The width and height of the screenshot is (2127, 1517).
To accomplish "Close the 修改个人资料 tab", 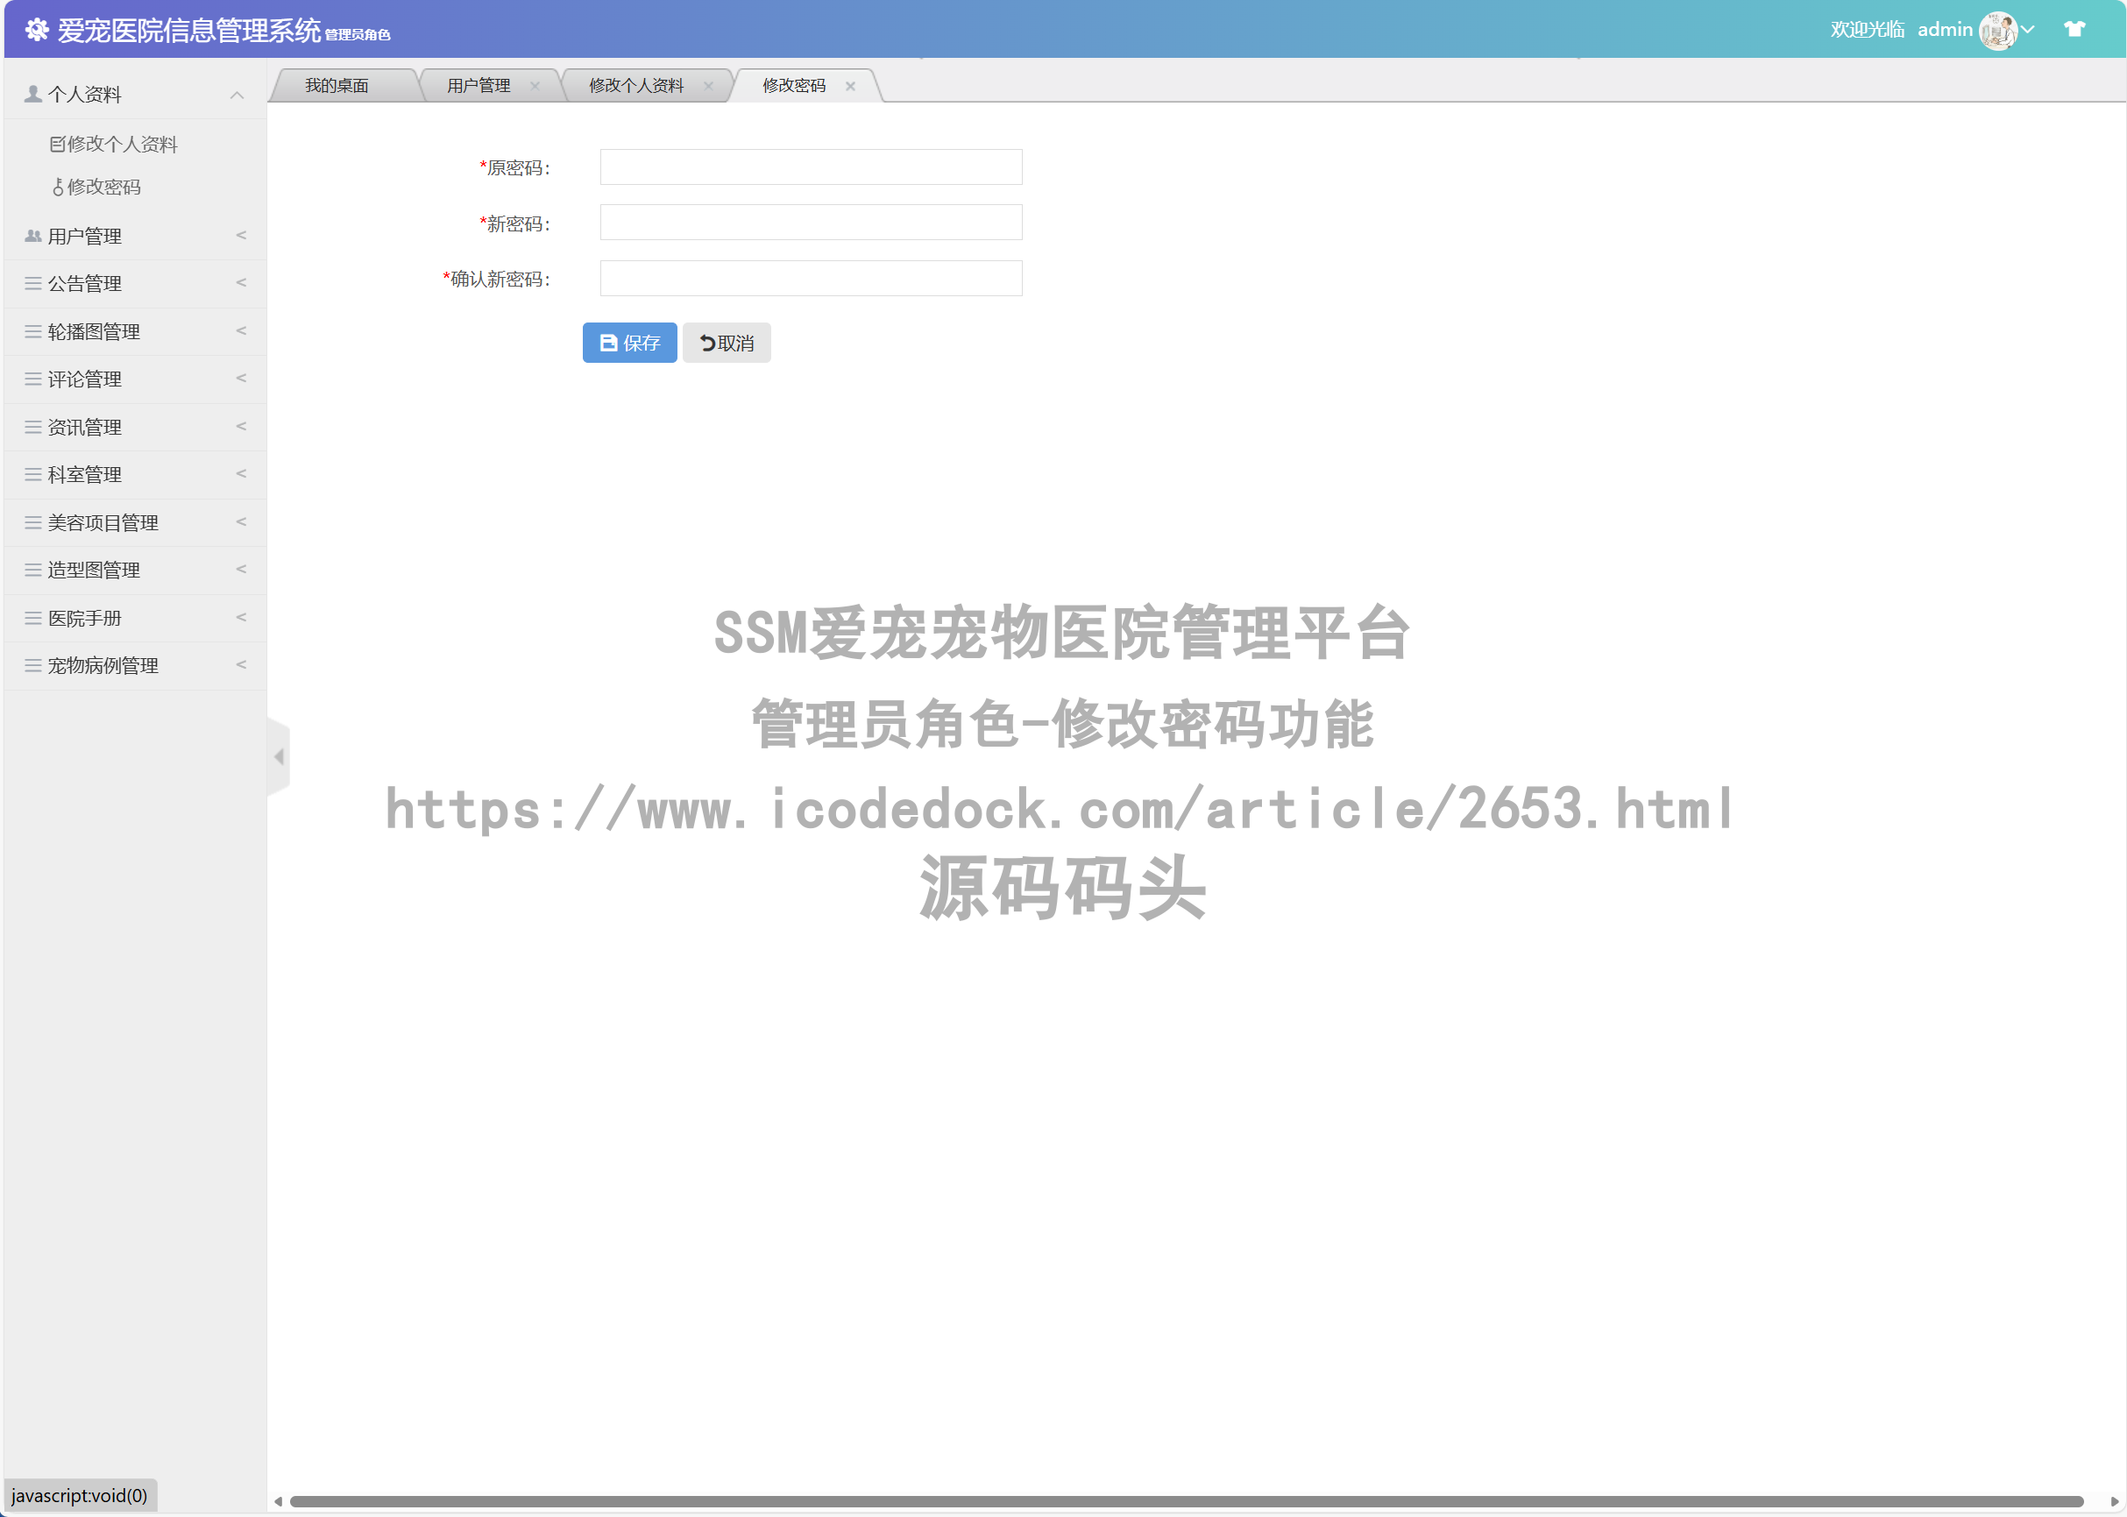I will 711,85.
